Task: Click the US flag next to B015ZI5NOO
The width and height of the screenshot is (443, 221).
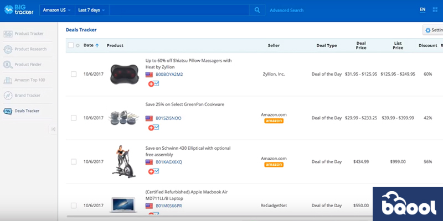Action: [149, 118]
